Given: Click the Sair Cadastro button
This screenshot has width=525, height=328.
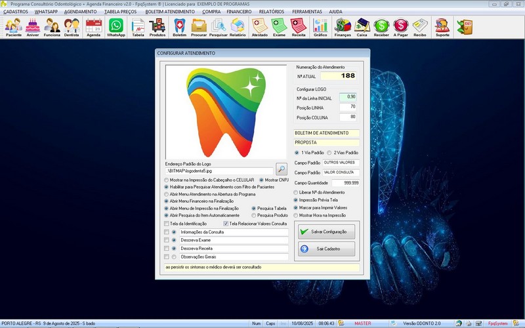Looking at the screenshot, I should (x=327, y=249).
